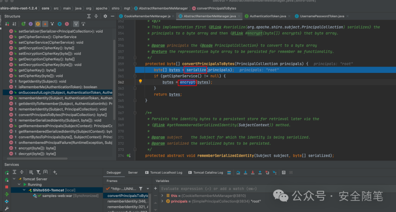Toggle Show Lambdas filter in Structure
This screenshot has width=396, height=212.
pos(67,24)
